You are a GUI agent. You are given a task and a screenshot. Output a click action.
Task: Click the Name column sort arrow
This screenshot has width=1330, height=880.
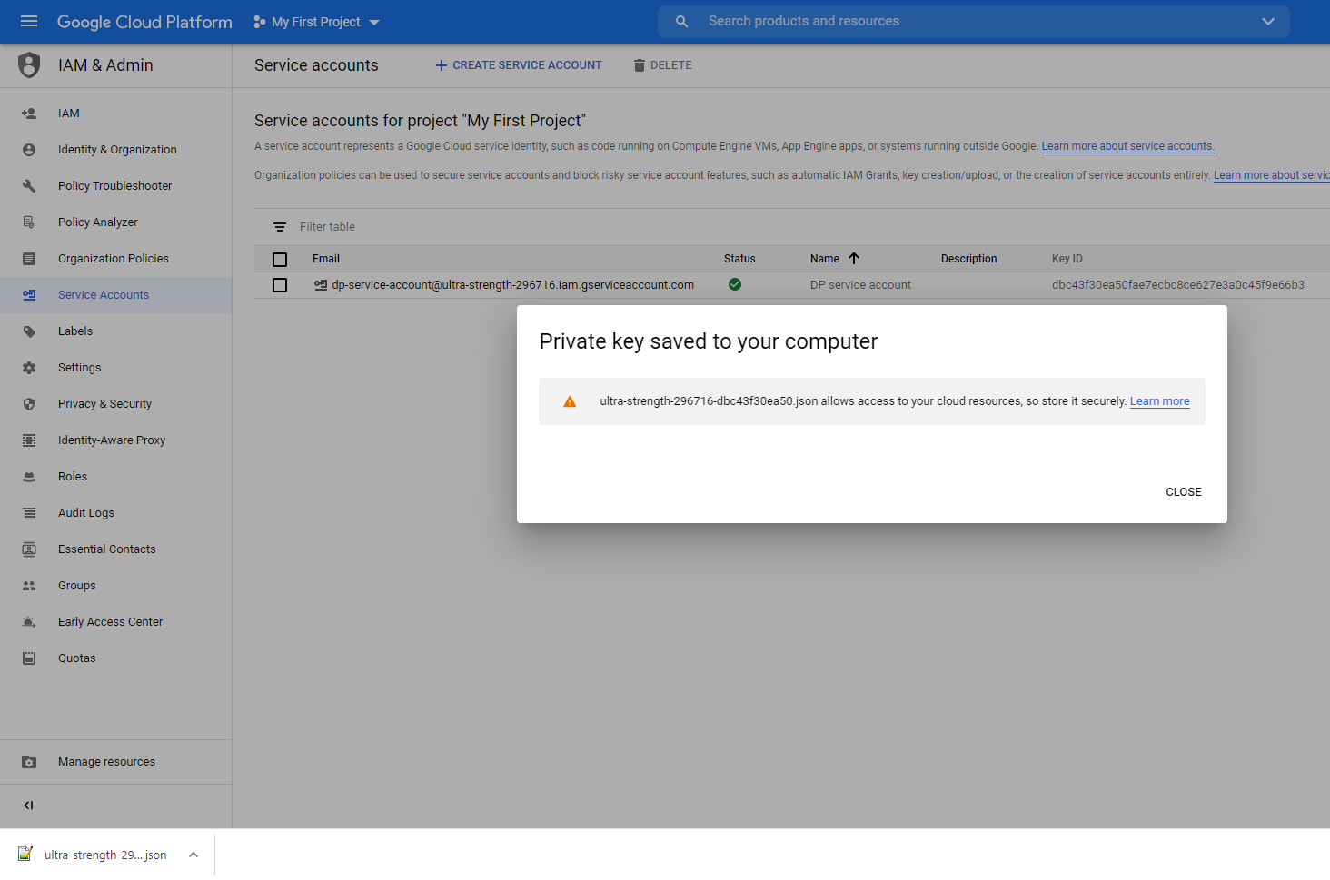pos(854,259)
